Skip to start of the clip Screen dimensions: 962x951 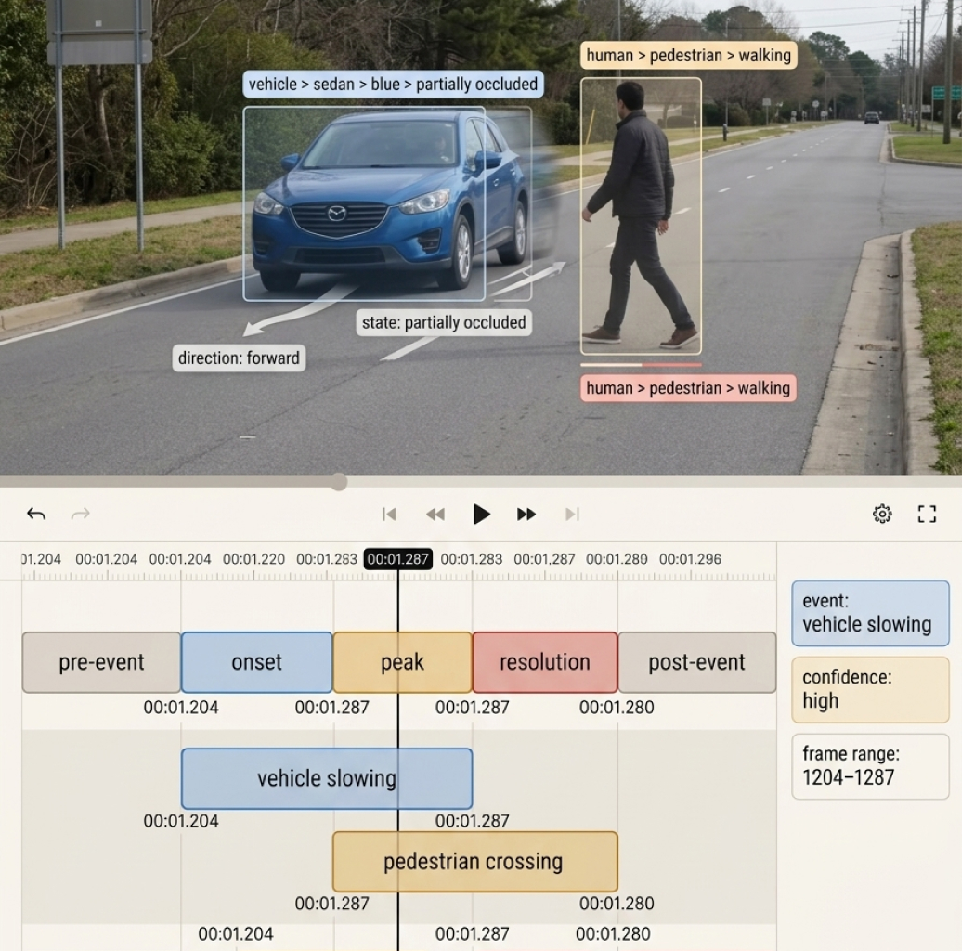click(389, 514)
